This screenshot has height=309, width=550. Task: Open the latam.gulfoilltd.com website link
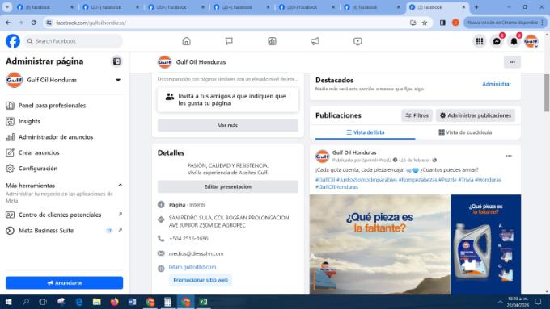coord(192,267)
